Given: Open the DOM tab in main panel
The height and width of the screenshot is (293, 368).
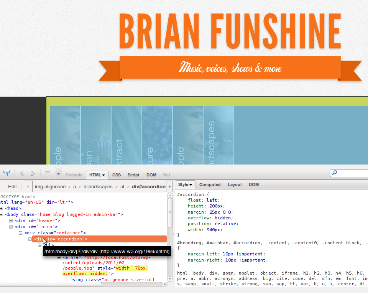Looking at the screenshot, I should click(151, 175).
